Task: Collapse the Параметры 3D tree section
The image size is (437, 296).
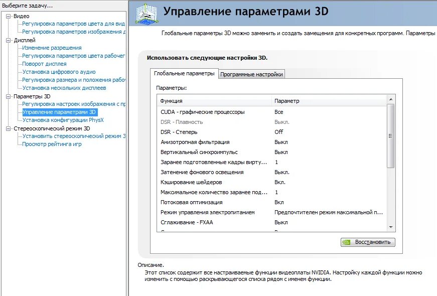Action: (9, 96)
